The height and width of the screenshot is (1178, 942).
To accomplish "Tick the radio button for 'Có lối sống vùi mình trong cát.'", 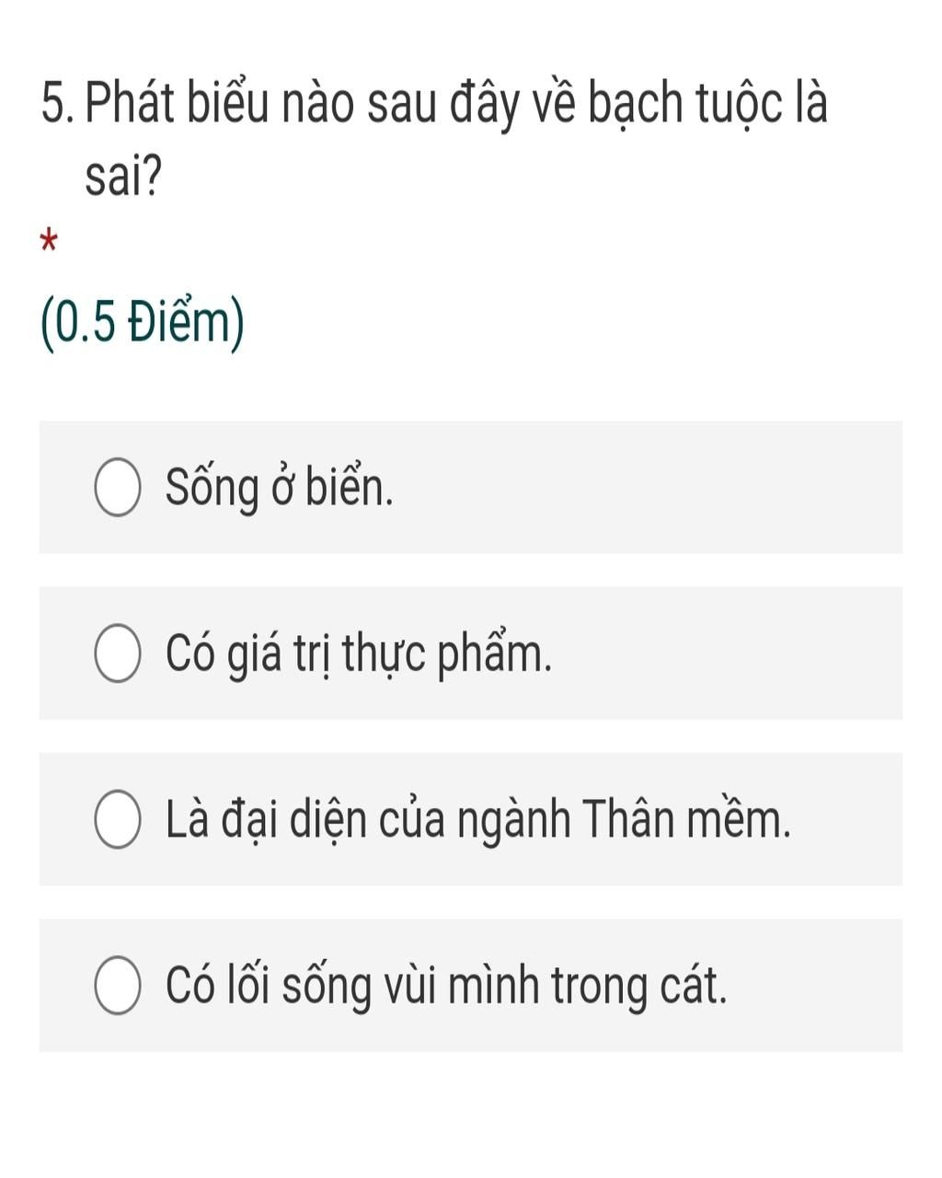I will pyautogui.click(x=118, y=986).
